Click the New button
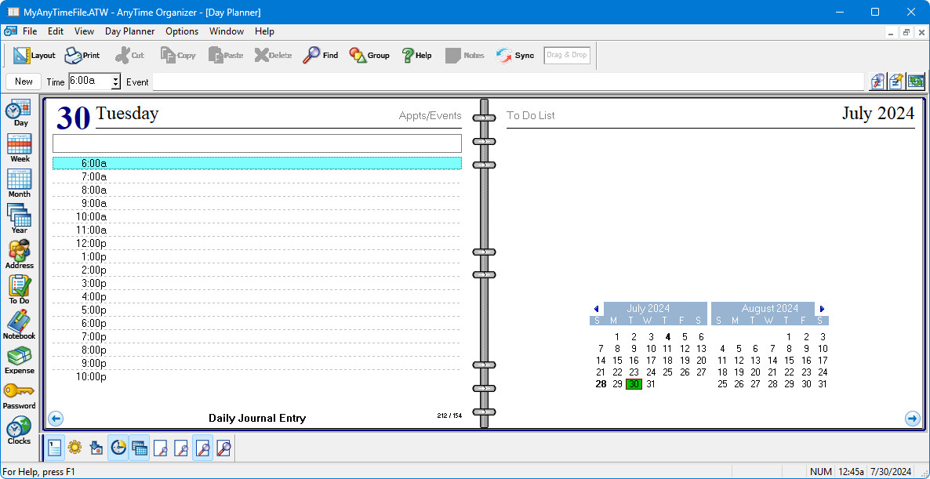 point(24,82)
